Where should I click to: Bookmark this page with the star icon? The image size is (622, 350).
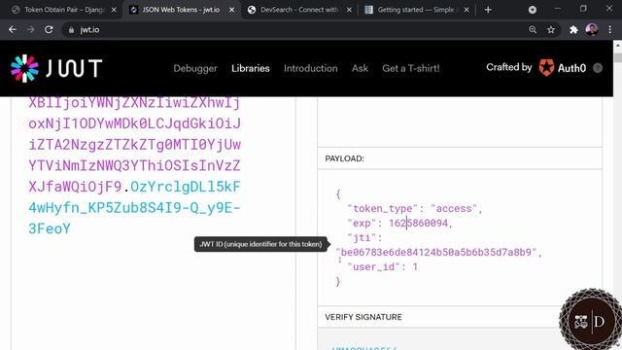tap(551, 30)
